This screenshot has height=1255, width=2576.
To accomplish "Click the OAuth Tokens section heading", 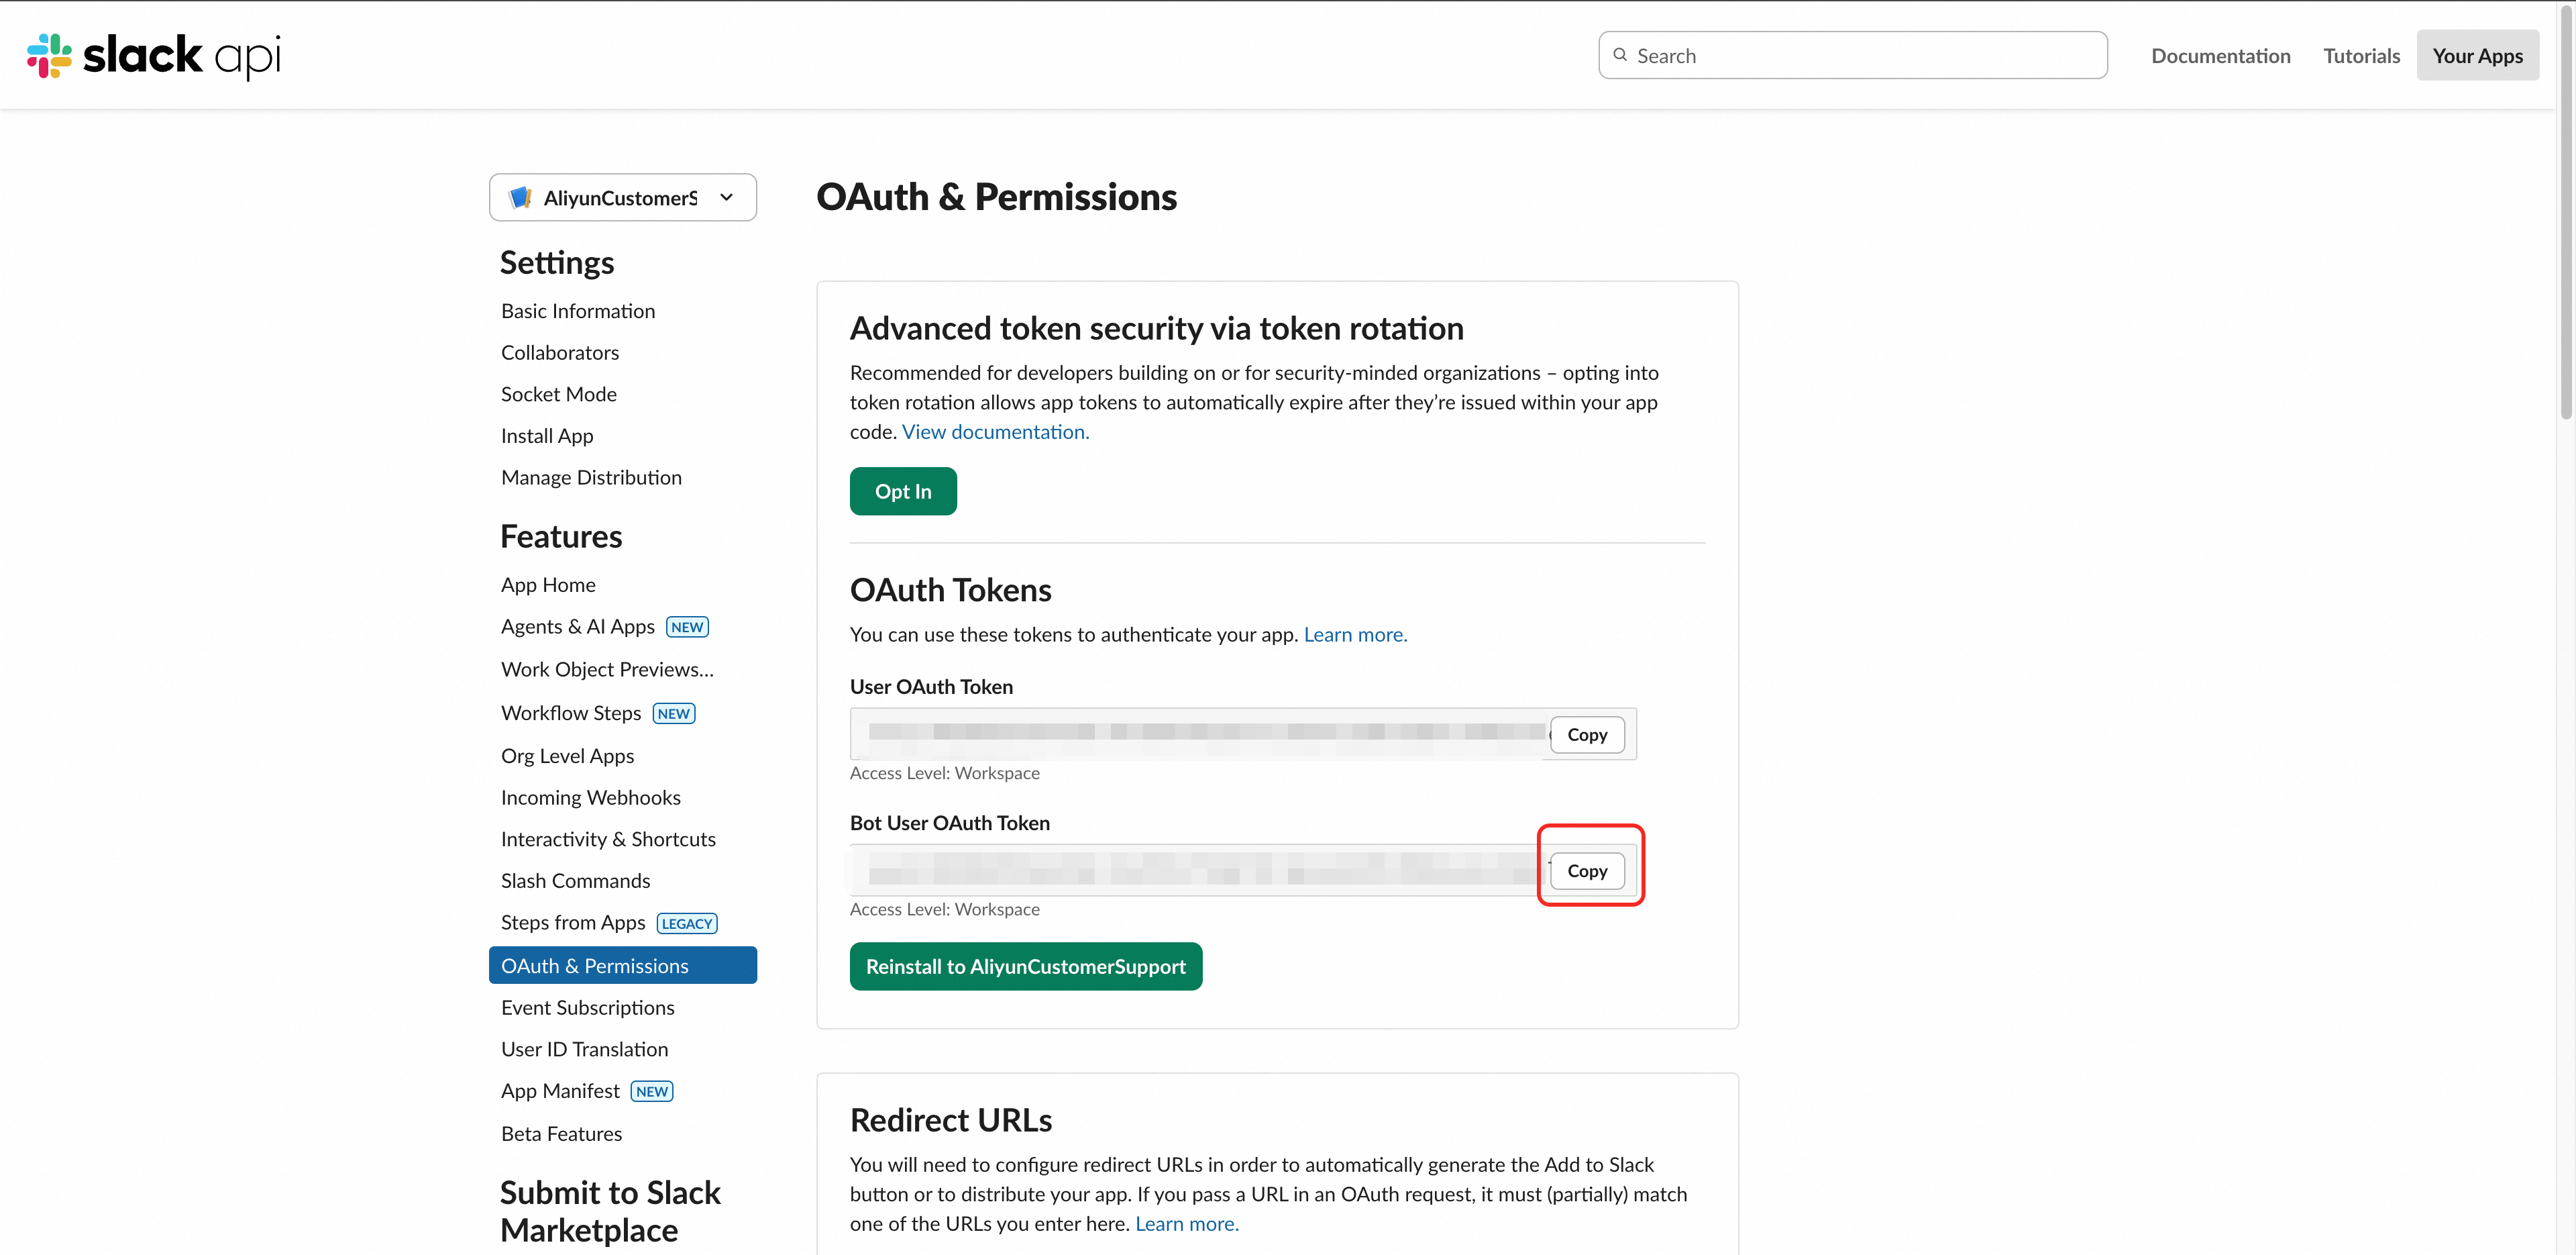I will point(950,589).
